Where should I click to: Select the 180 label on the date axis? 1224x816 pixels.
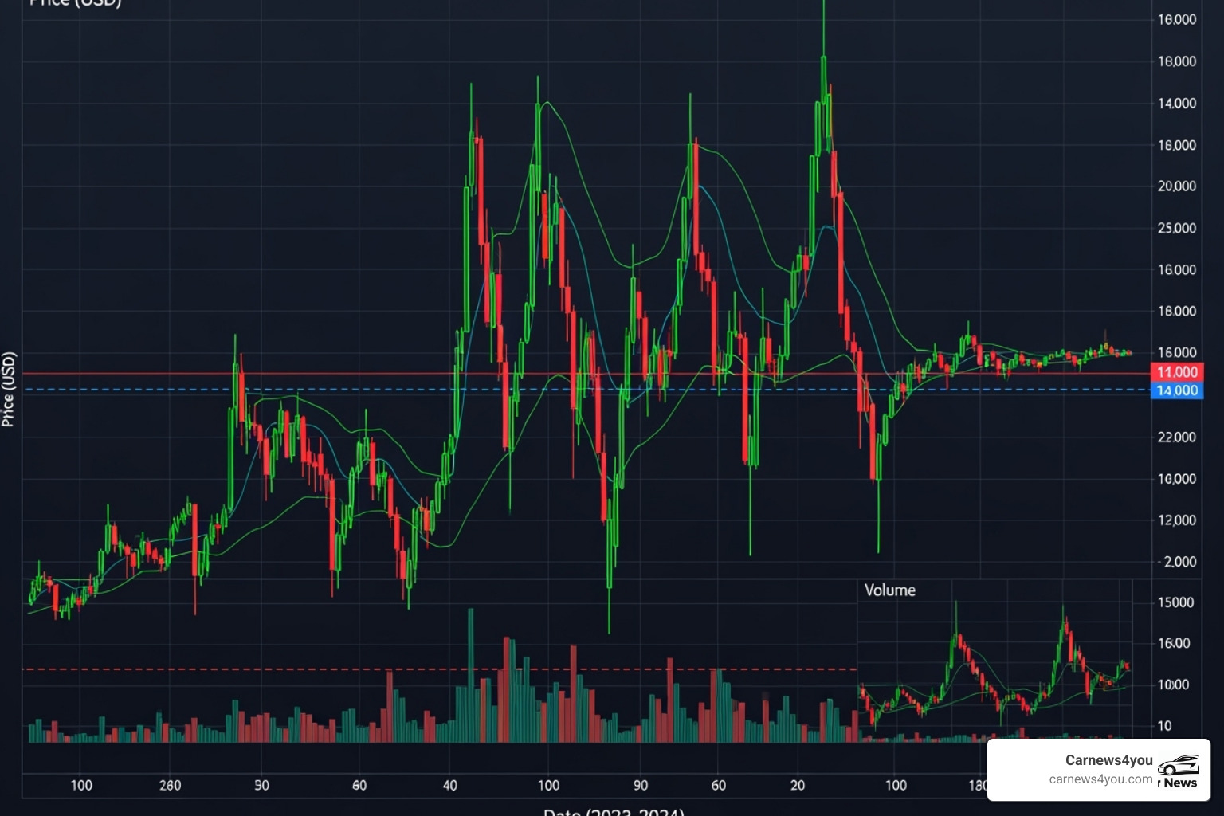point(977,785)
